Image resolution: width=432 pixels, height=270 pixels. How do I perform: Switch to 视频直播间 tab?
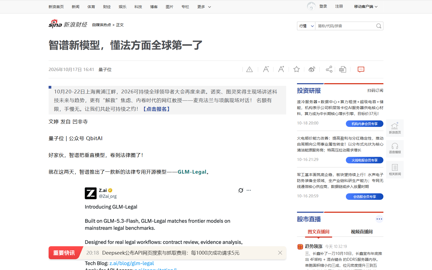tap(362, 232)
